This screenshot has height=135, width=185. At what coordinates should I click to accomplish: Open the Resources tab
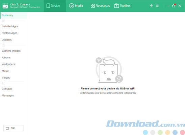coord(100,6)
